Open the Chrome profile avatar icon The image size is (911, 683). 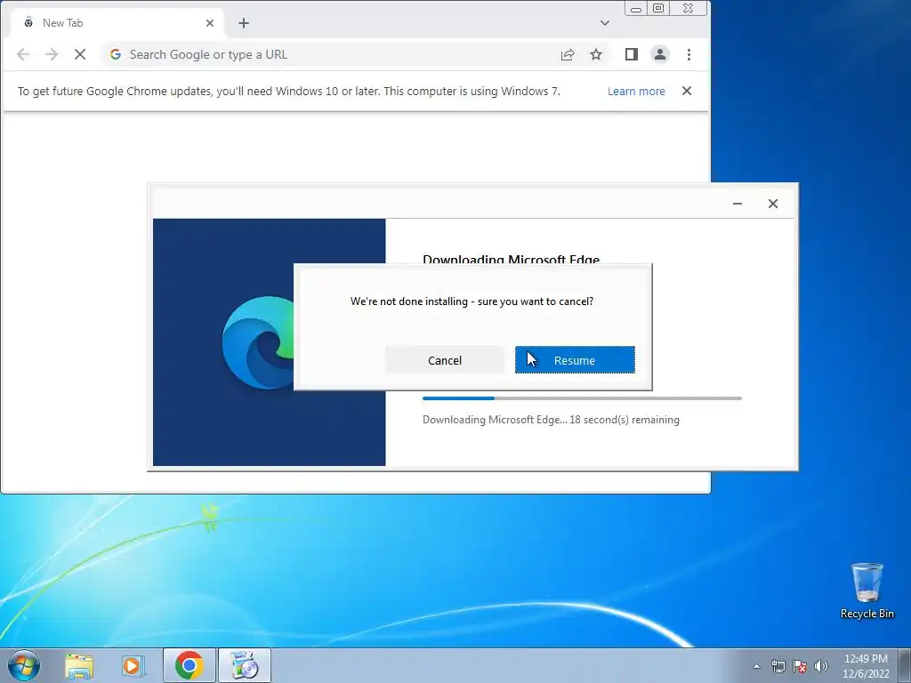click(660, 54)
